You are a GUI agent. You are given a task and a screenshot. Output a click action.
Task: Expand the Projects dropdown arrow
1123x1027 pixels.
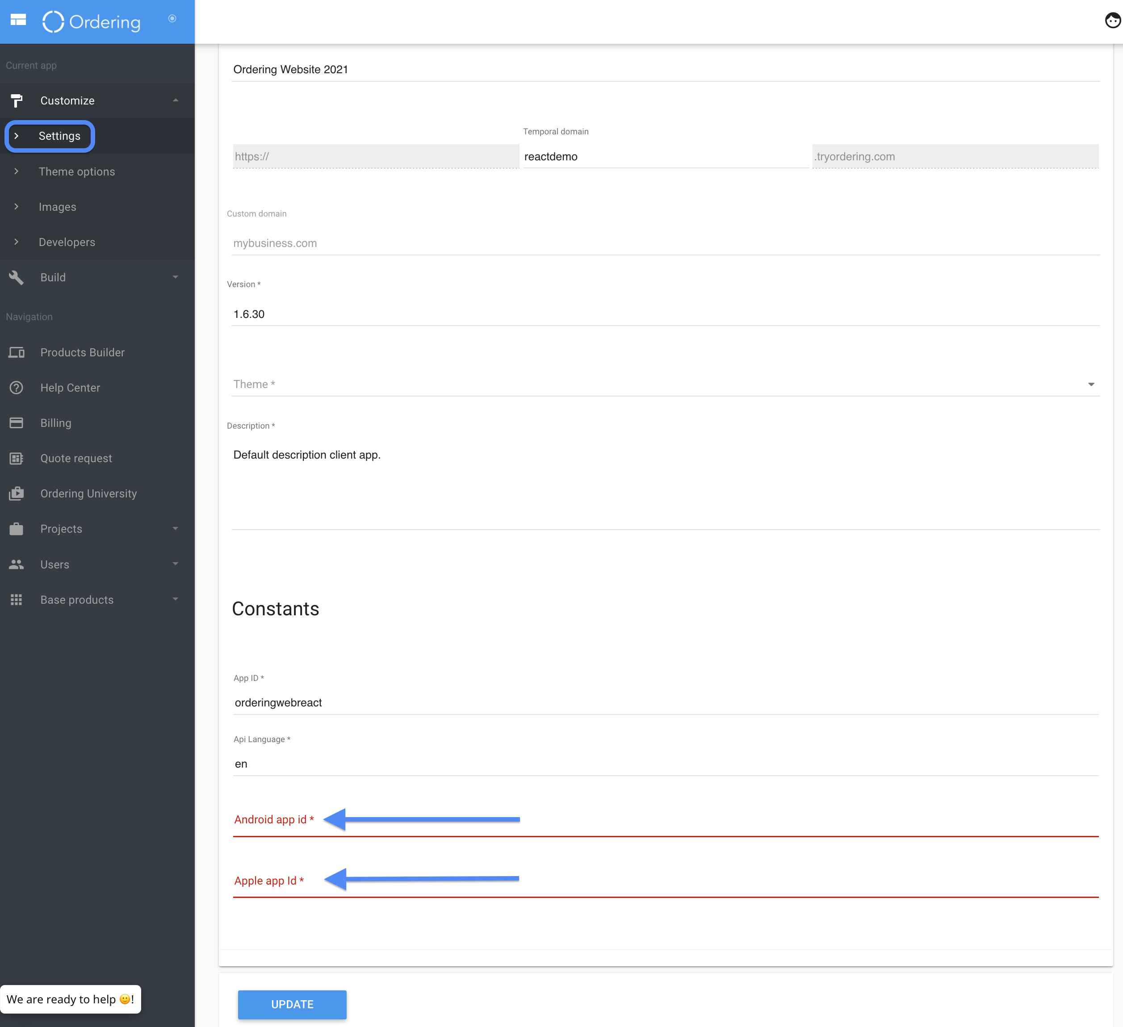[176, 528]
